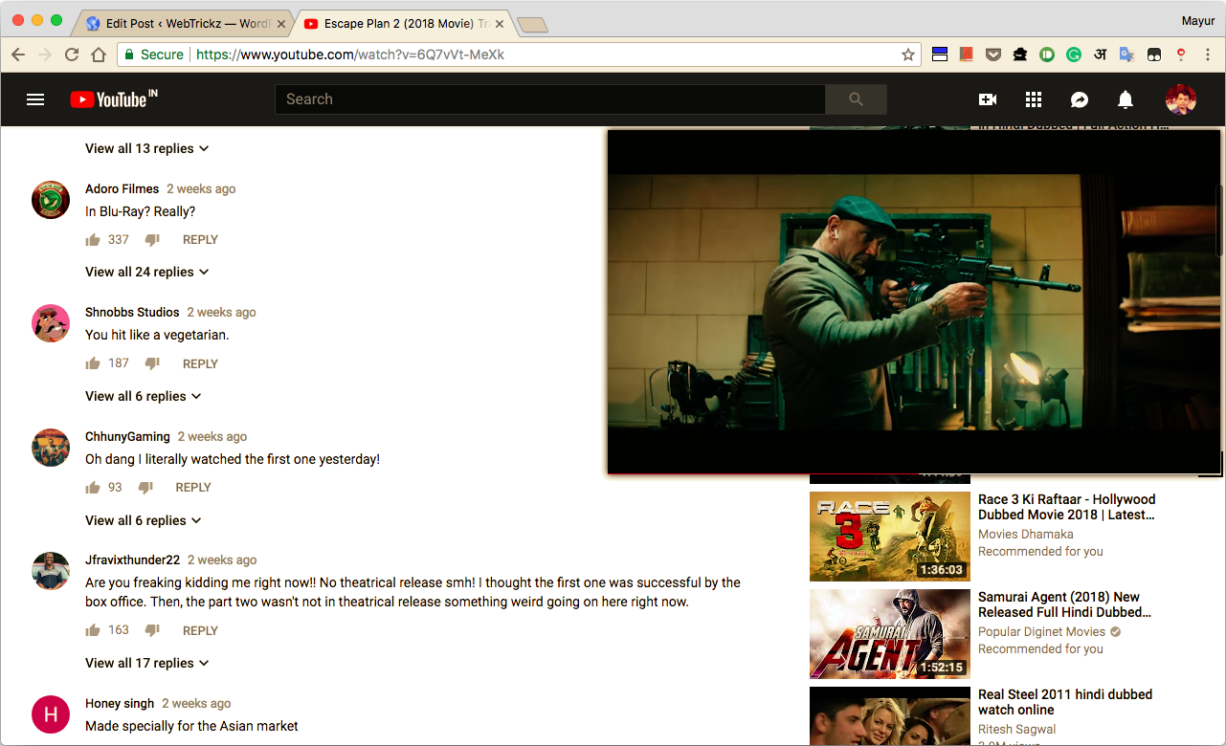
Task: Expand View all 6 replies under Shnobbs Studios
Action: (144, 396)
